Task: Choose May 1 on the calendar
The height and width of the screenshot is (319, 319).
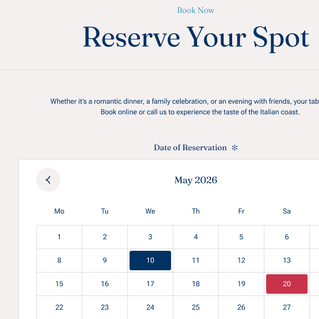Action: [59, 237]
